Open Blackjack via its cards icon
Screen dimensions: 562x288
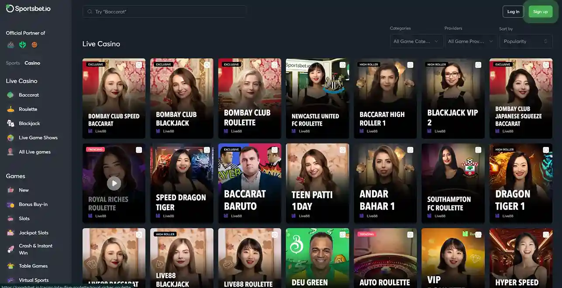[10, 123]
